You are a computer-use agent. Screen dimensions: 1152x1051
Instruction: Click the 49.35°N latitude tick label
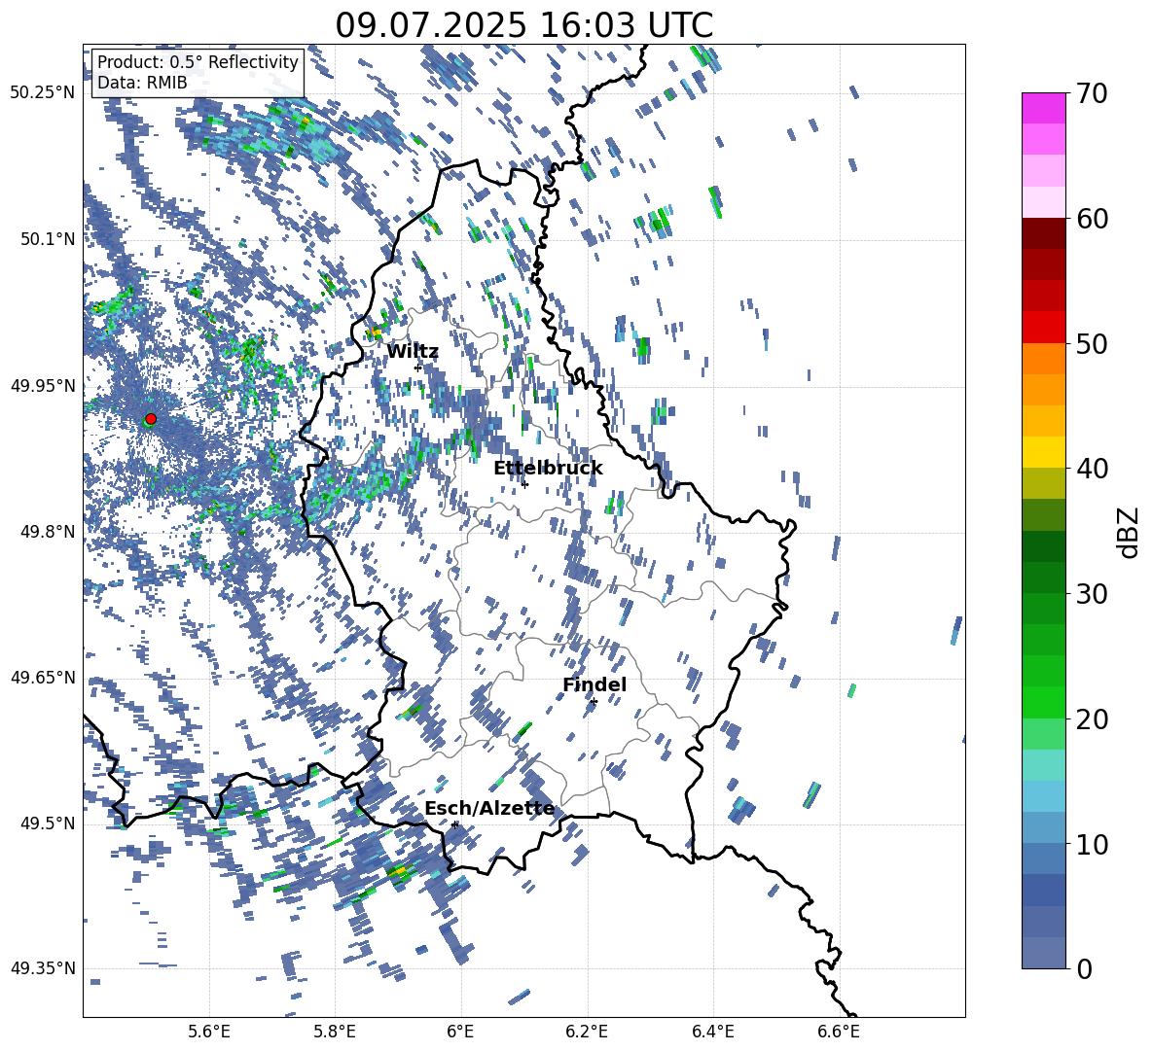pyautogui.click(x=44, y=968)
